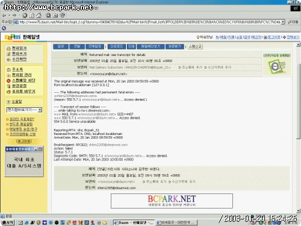
Task: Click the BCPARK.NET banner image
Action: (172, 201)
